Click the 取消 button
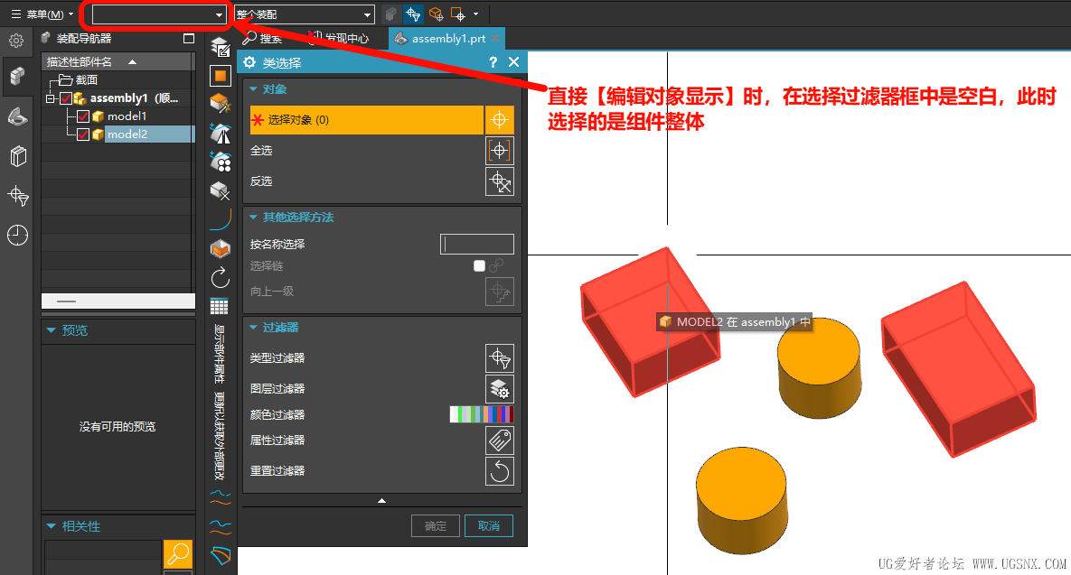Screen dimensions: 1071x575 488,526
